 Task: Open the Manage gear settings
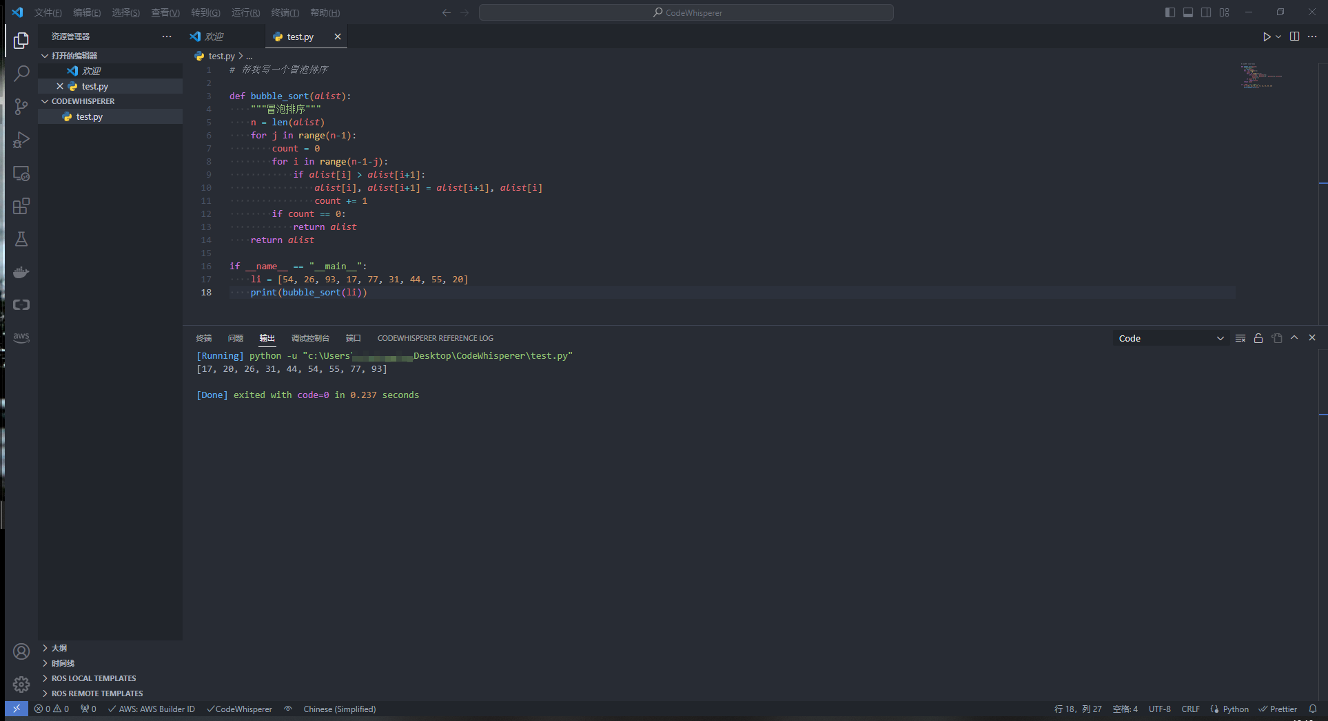[21, 684]
